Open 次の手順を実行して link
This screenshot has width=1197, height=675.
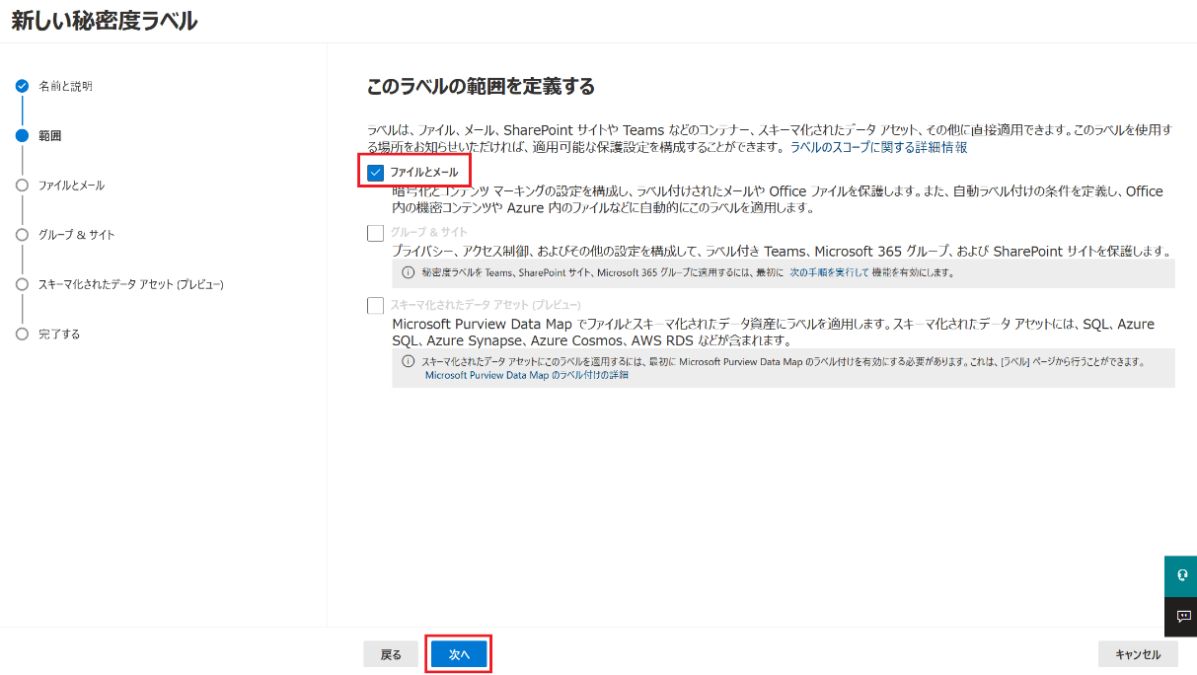tap(829, 272)
